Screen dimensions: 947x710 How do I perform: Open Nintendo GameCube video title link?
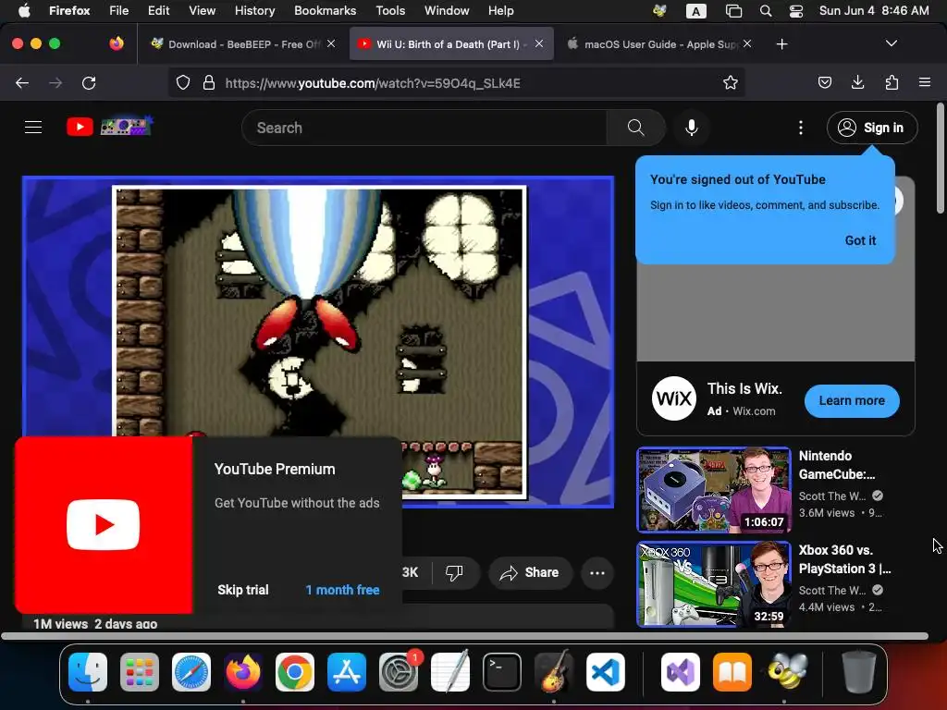[837, 465]
